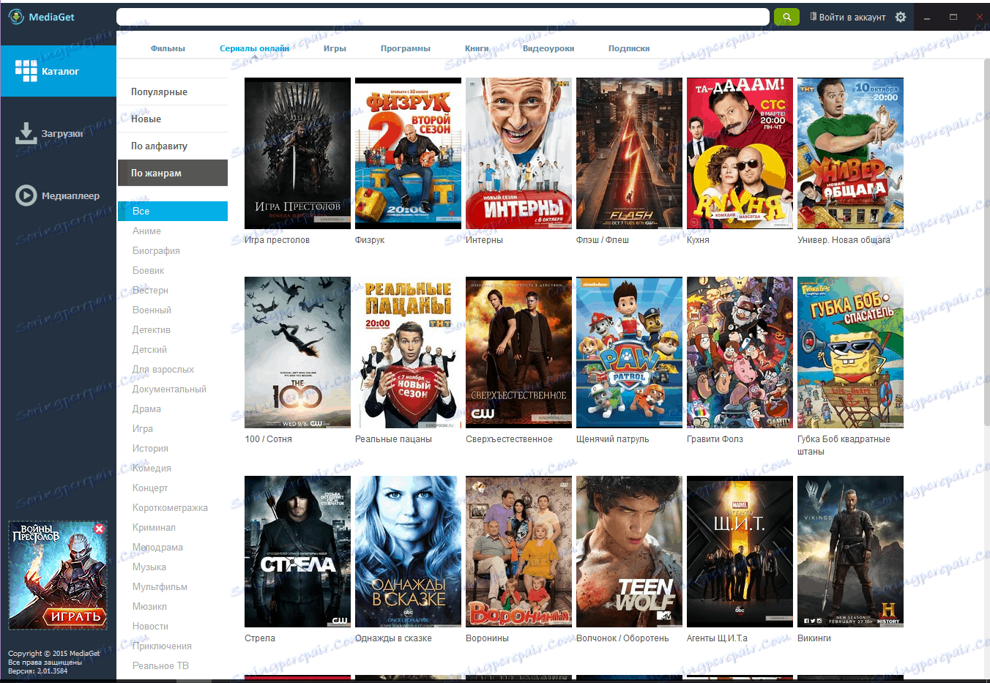Screen dimensions: 990x683
Task: Click the ИГРАТЬ ad banner
Action: tap(58, 575)
